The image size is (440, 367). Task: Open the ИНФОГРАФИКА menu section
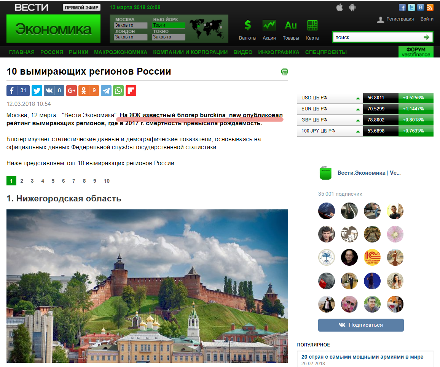point(279,52)
